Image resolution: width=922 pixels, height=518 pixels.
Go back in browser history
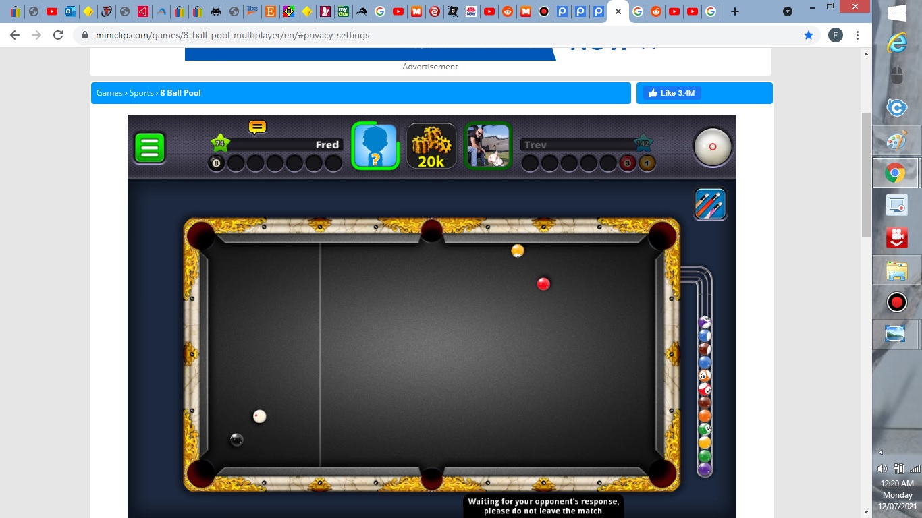click(x=15, y=35)
